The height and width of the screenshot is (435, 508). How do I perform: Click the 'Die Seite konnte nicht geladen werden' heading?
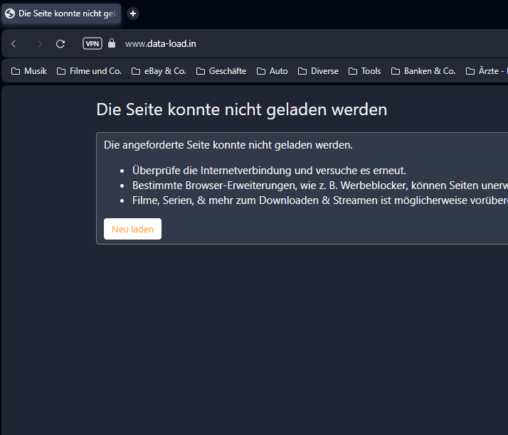coord(241,109)
